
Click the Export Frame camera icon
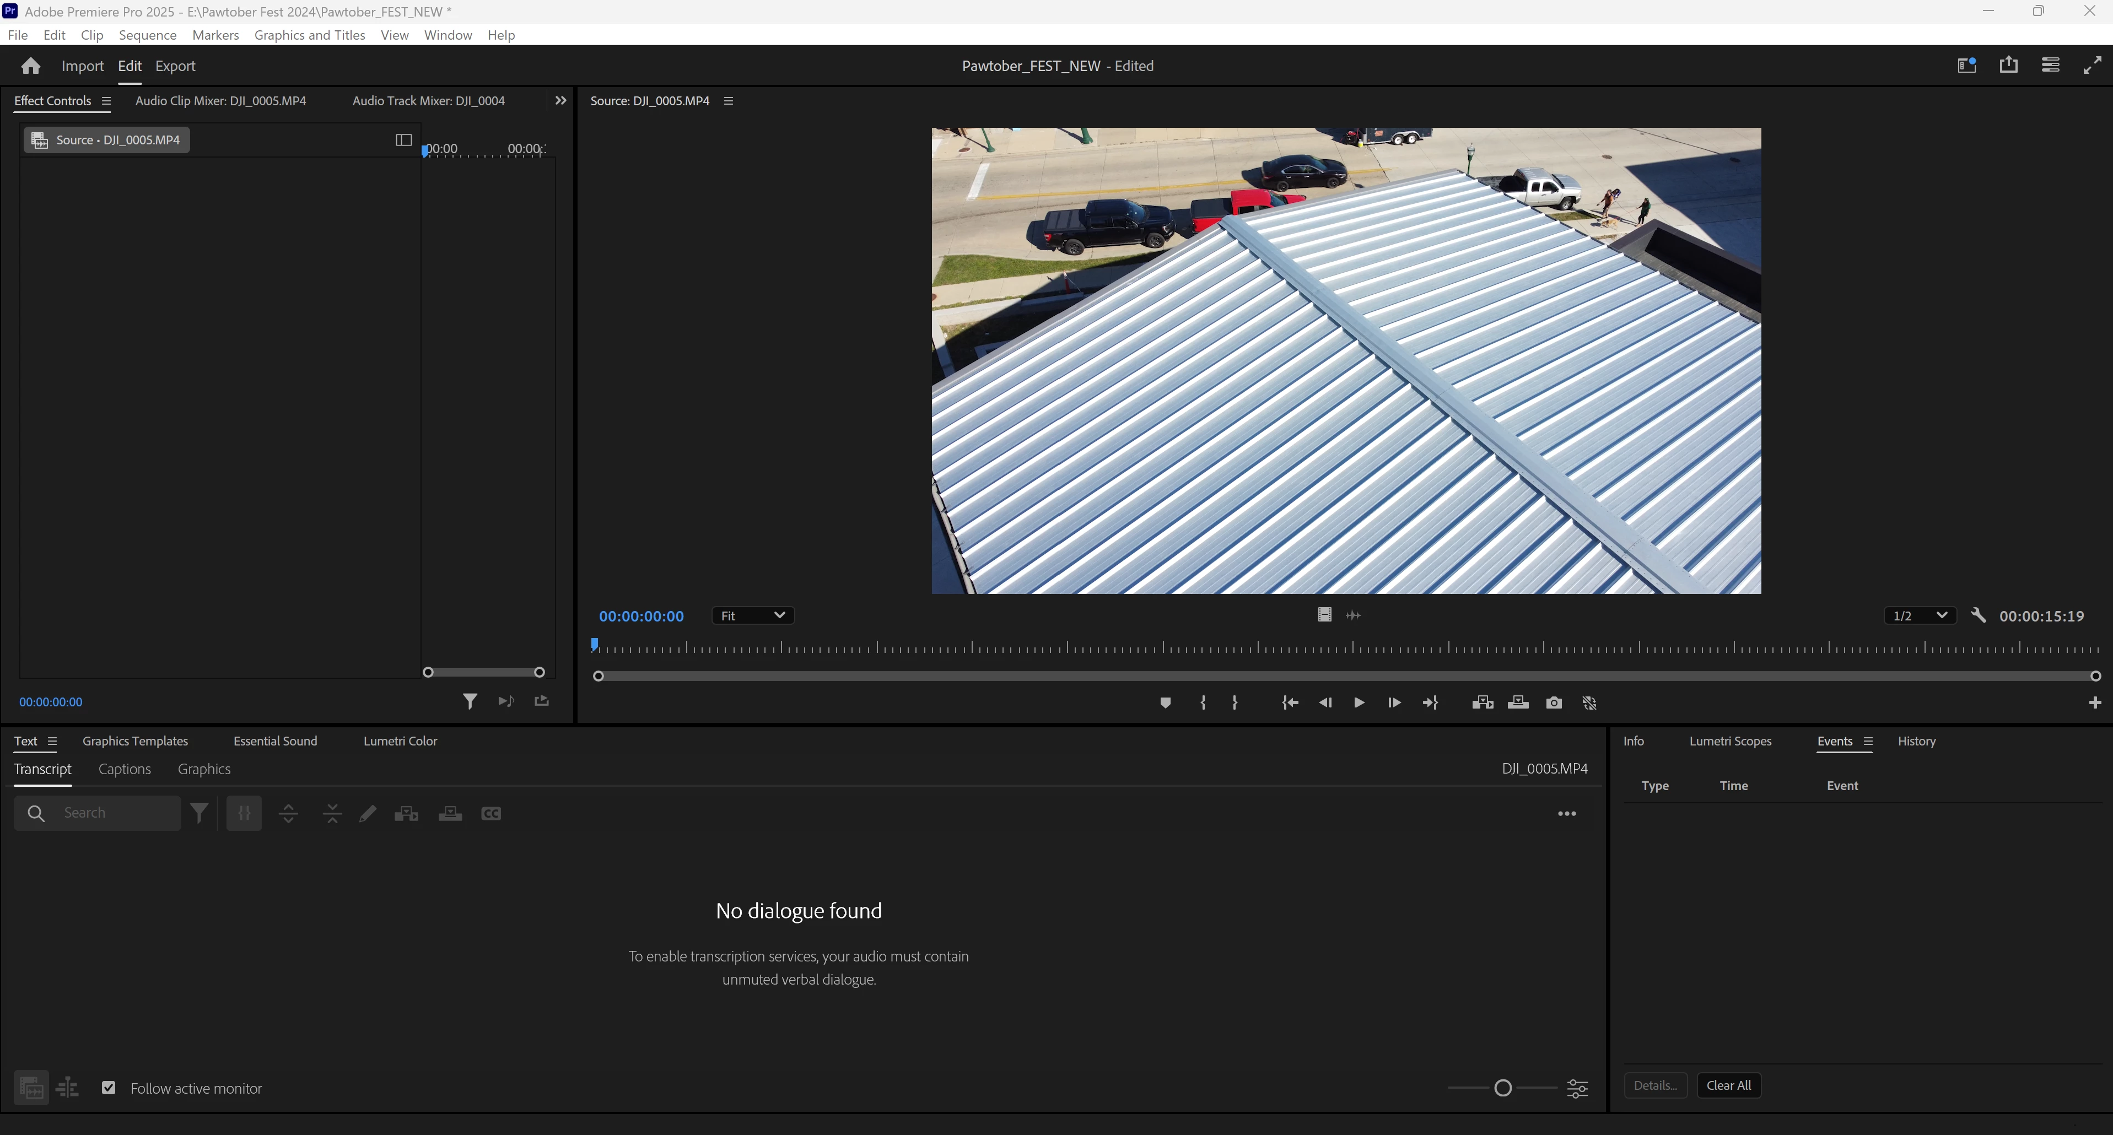pyautogui.click(x=1554, y=703)
